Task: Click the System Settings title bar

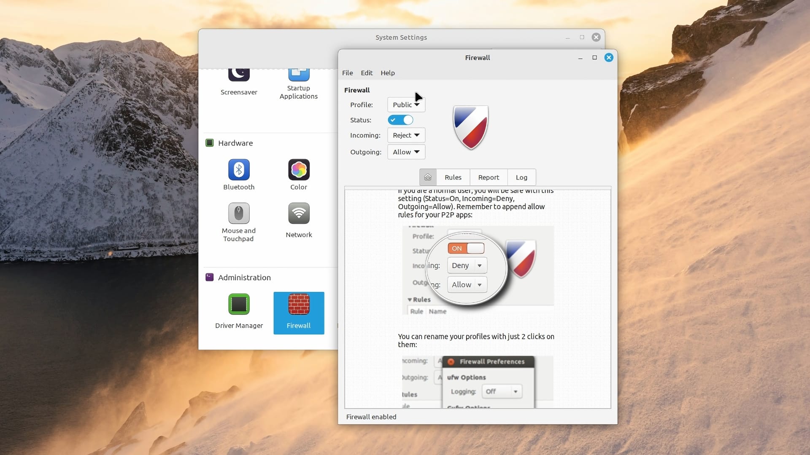Action: 401,37
